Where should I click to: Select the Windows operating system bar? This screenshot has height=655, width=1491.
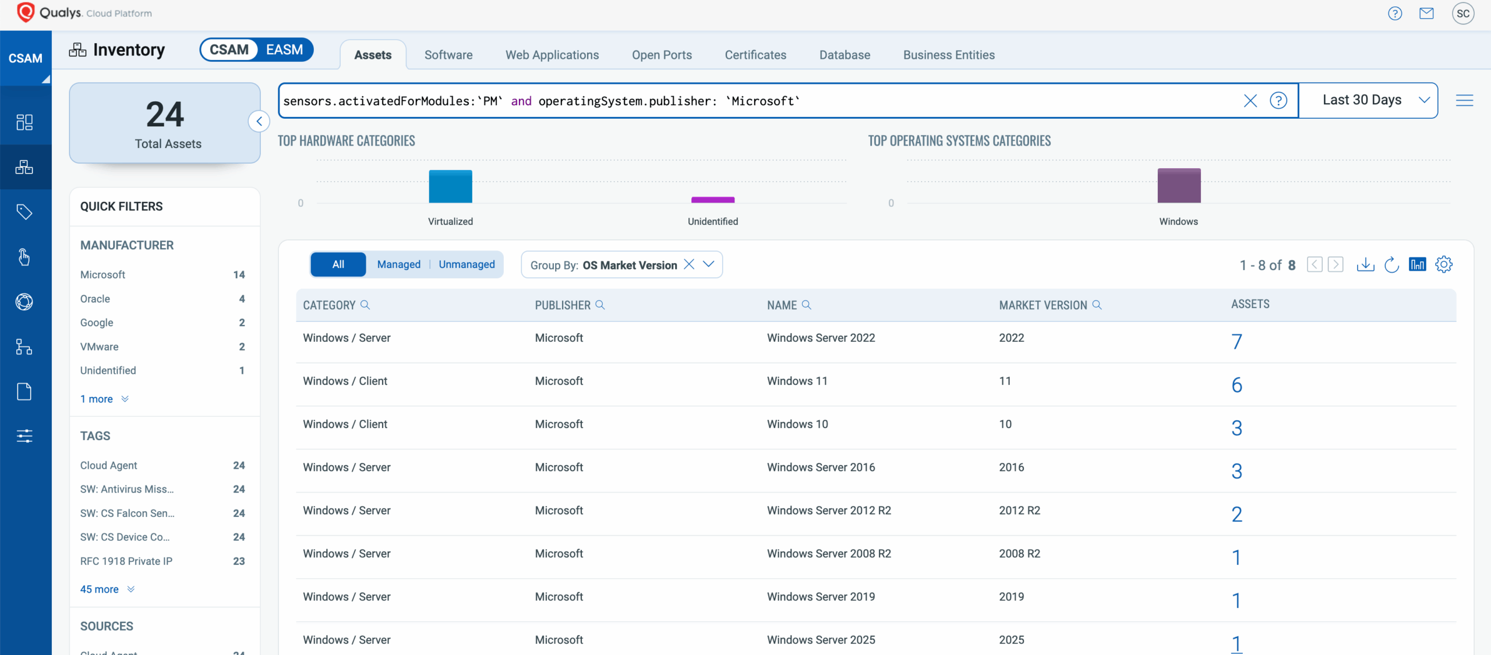pyautogui.click(x=1179, y=186)
